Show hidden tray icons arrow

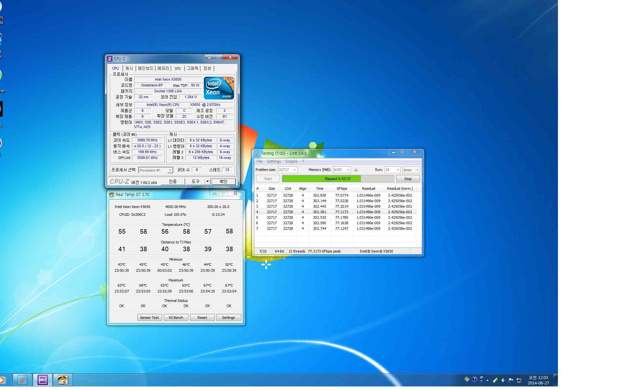click(487, 380)
